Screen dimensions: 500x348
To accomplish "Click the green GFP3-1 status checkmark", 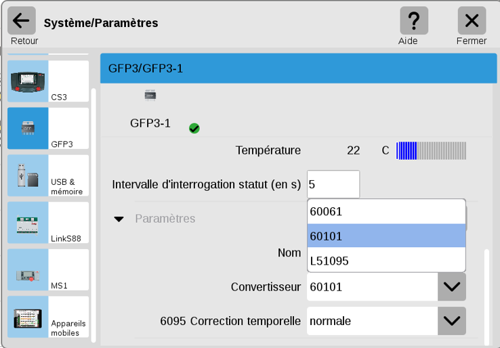I will tap(194, 128).
